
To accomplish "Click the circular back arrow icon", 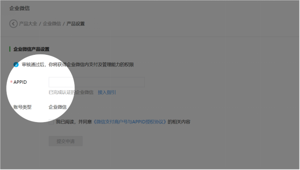I will click(13, 24).
